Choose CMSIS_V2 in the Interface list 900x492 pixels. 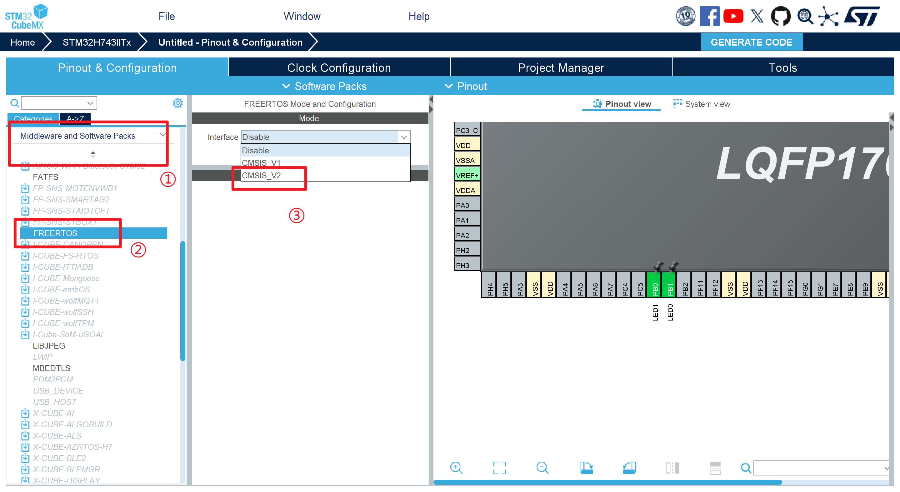click(325, 175)
